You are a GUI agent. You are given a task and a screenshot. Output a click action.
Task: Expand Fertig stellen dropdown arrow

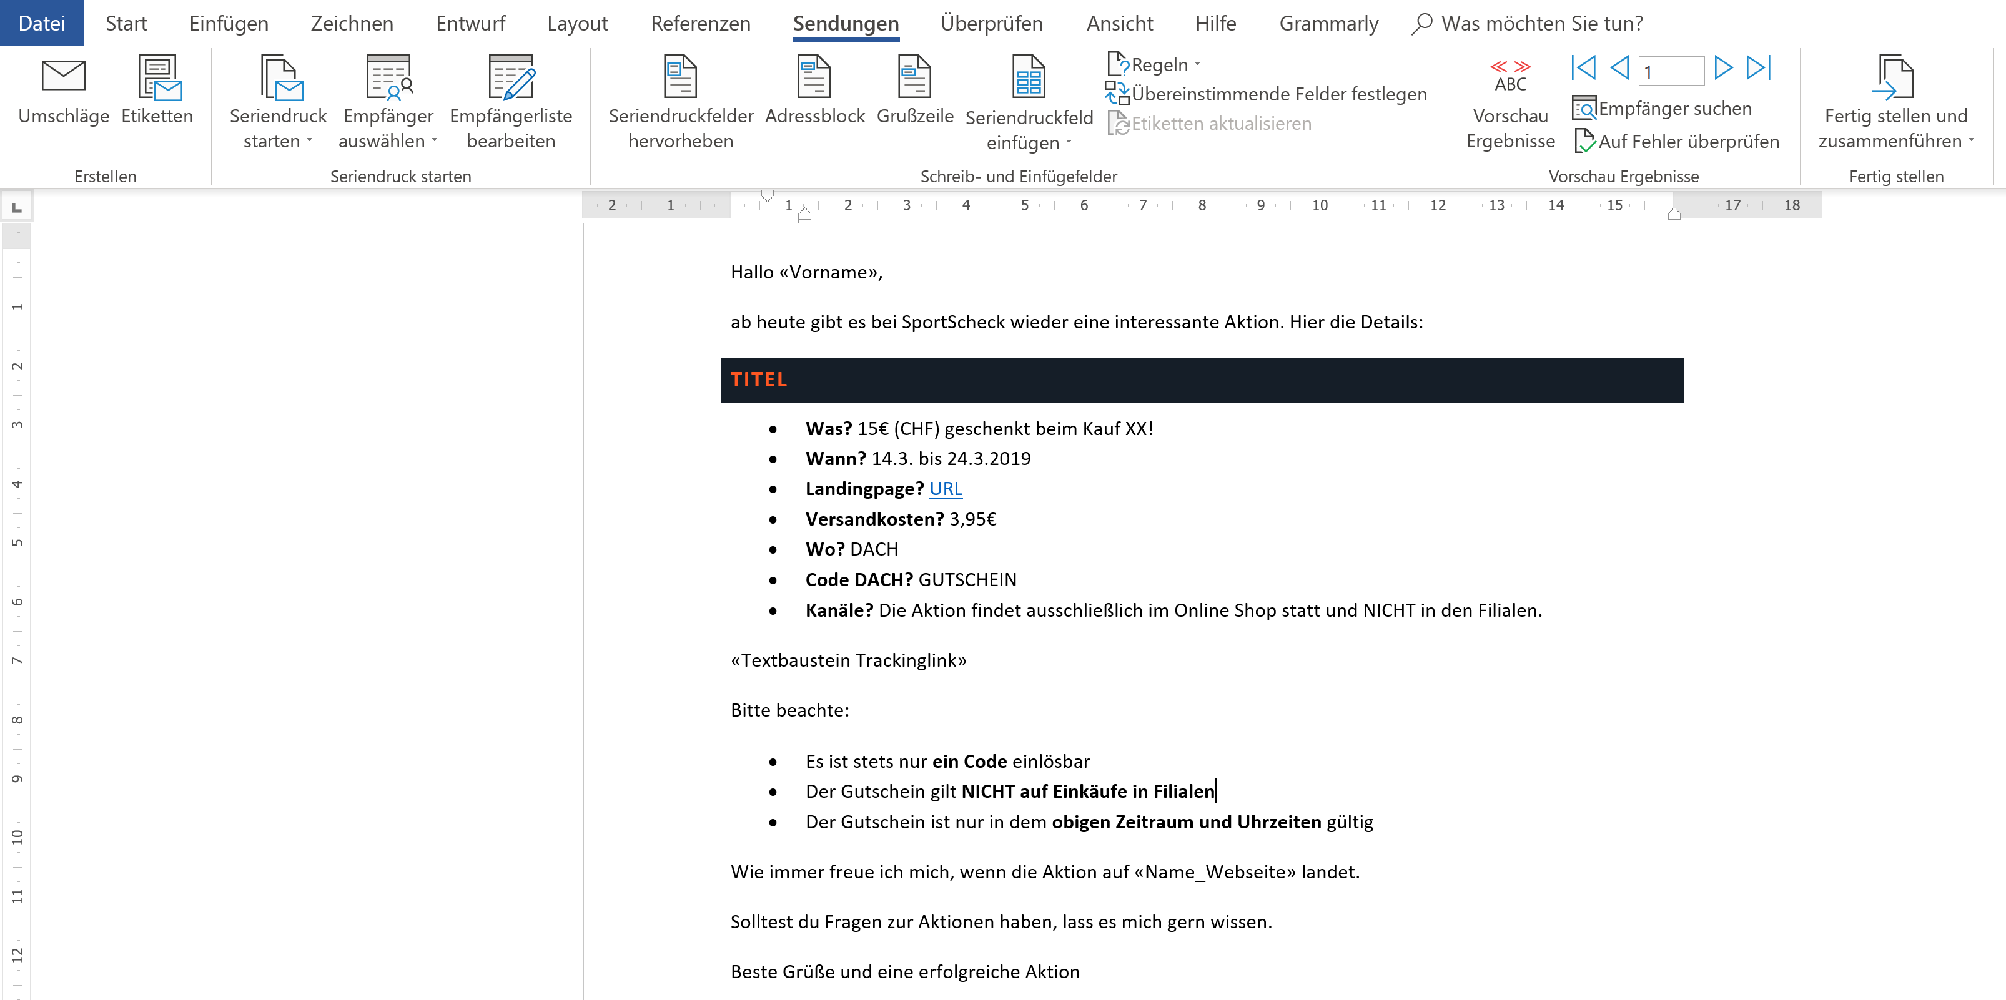(1971, 141)
